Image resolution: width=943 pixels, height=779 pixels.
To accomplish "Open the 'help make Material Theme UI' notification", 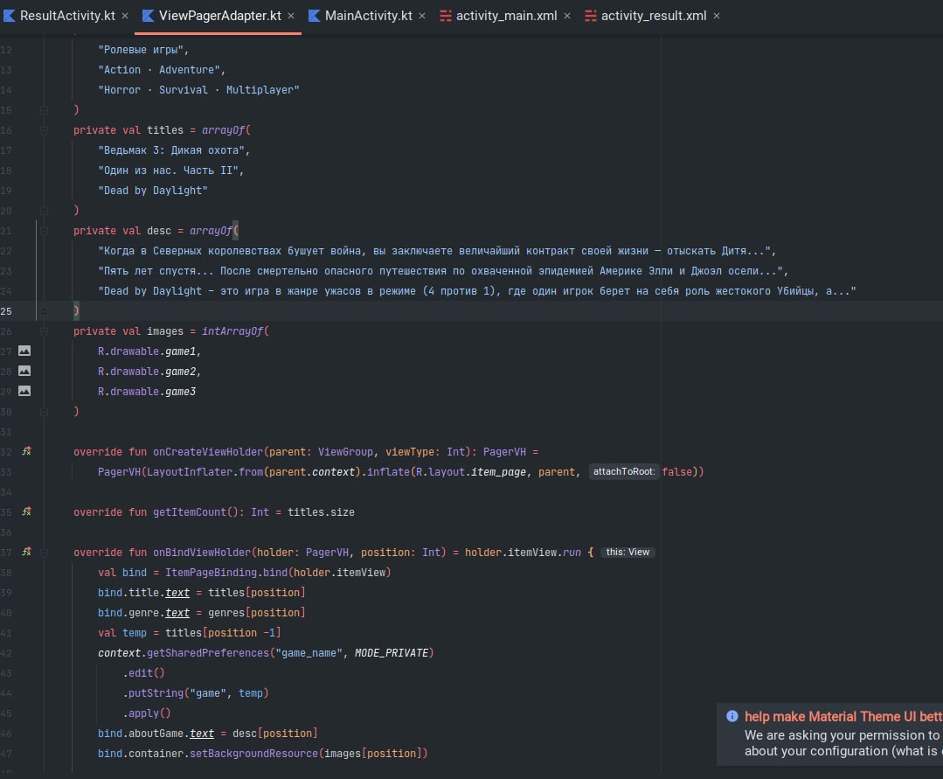I will click(843, 716).
